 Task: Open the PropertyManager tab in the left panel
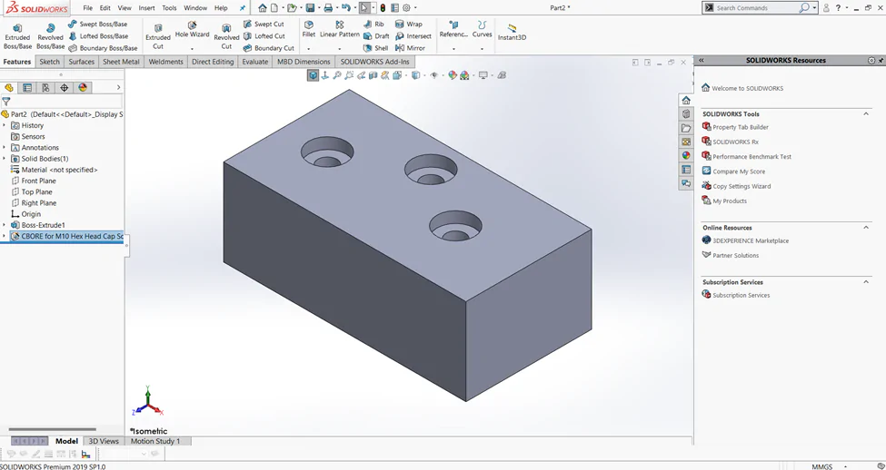(27, 87)
